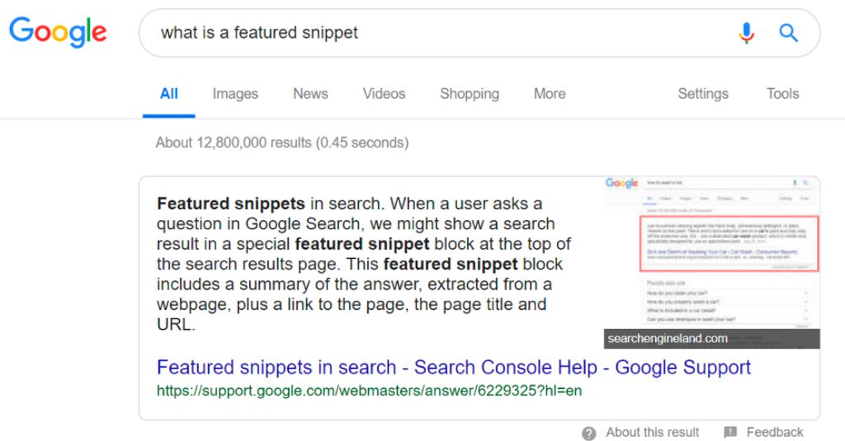This screenshot has height=441, width=845.
Task: Click the searchengineland.com image caption
Action: 668,339
